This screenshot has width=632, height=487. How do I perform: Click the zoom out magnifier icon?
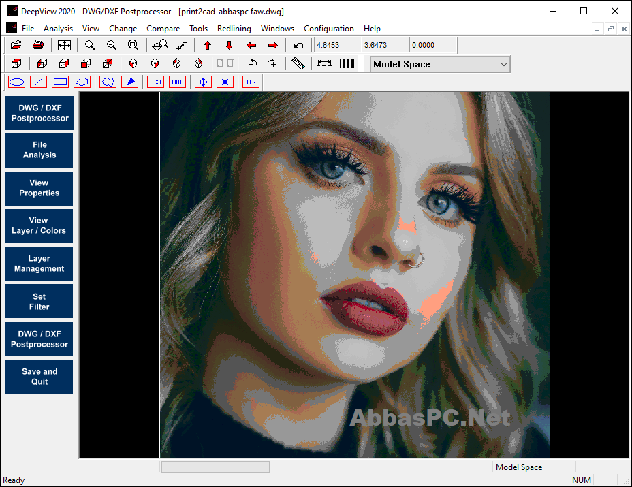(x=112, y=45)
